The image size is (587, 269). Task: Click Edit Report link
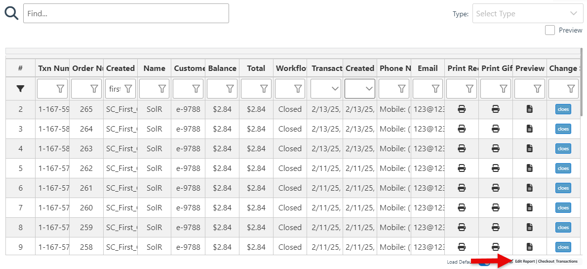[x=525, y=262]
